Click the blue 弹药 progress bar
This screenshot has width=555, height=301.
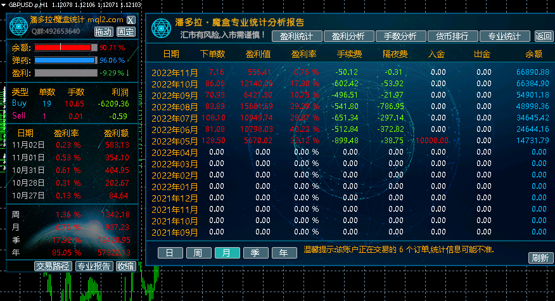65,60
